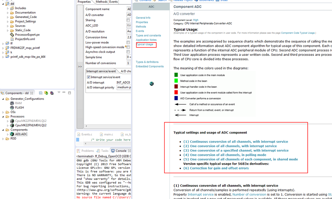Expand the Documentation folder
The height and width of the screenshot is (199, 332).
click(x=8, y=13)
